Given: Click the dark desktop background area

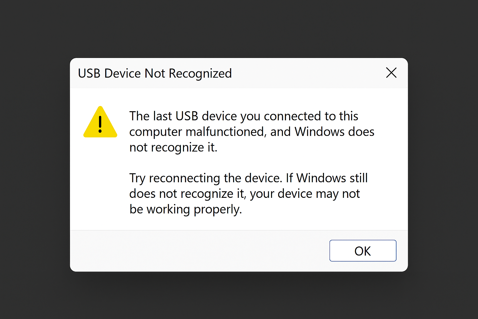Looking at the screenshot, I should tap(31, 296).
